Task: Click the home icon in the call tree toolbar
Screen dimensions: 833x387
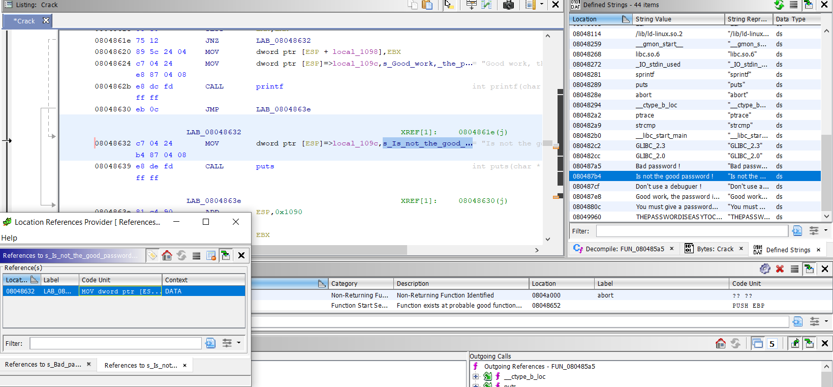Action: (x=720, y=344)
